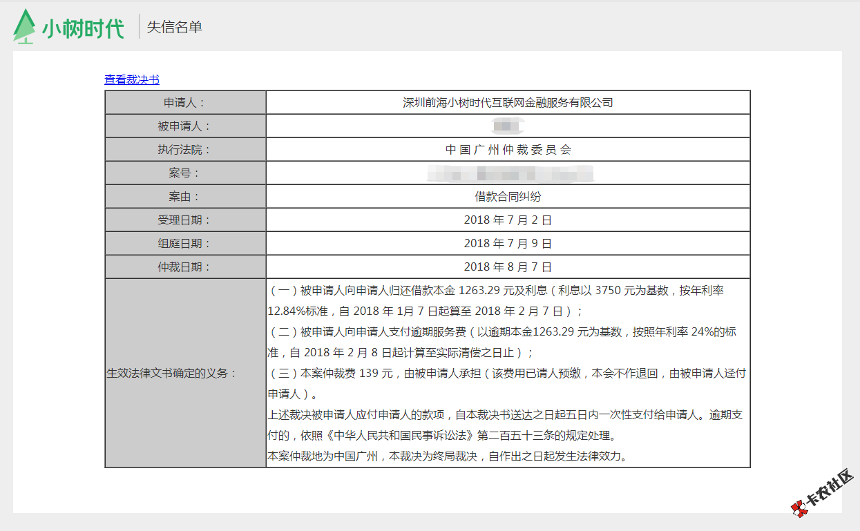Select the date 2018 年 7 月 2 日
The image size is (860, 531).
pos(508,220)
